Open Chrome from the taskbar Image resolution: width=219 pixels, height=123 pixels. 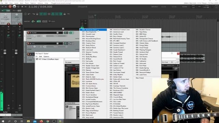pyautogui.click(x=48, y=121)
